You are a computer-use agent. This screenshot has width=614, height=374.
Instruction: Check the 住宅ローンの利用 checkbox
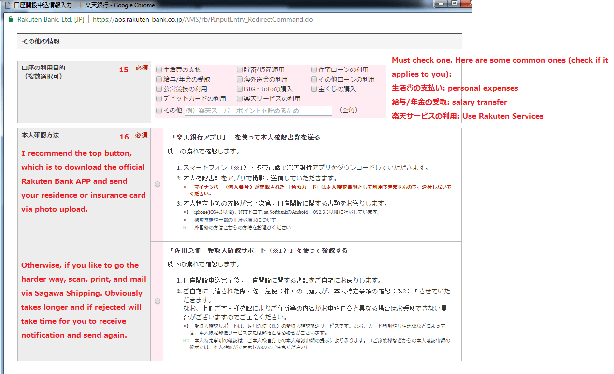314,70
